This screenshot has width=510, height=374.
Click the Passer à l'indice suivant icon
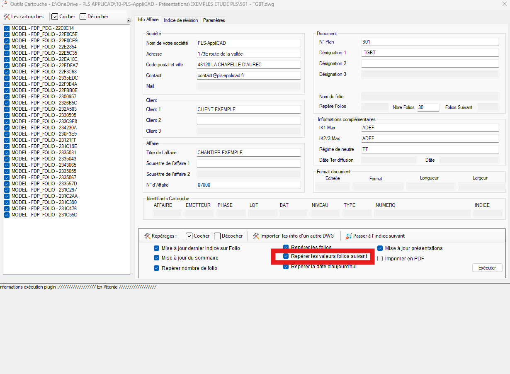(348, 236)
